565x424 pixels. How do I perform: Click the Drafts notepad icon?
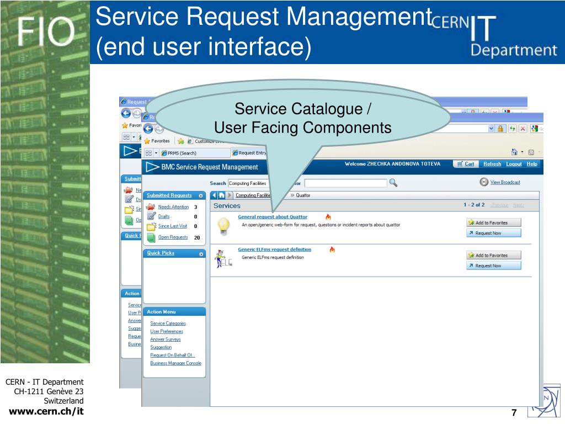tap(151, 216)
